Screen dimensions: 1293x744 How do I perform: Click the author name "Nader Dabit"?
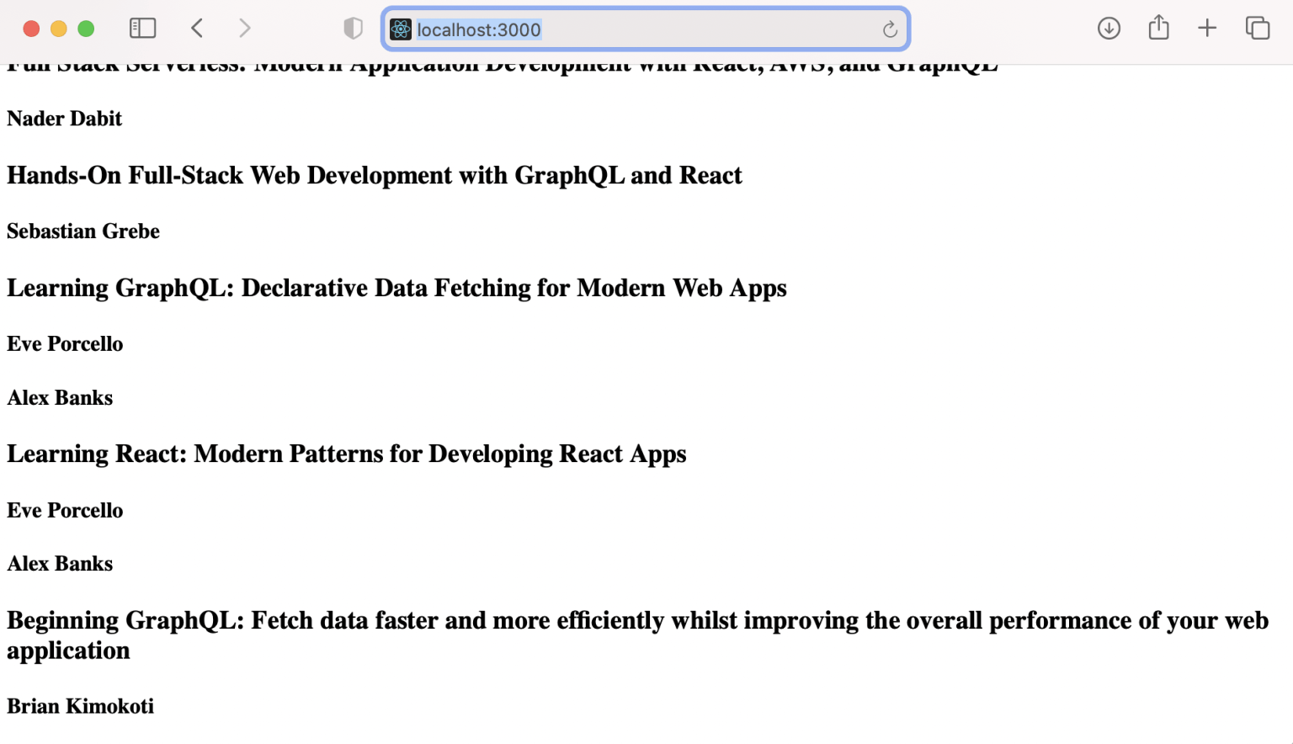pos(65,119)
